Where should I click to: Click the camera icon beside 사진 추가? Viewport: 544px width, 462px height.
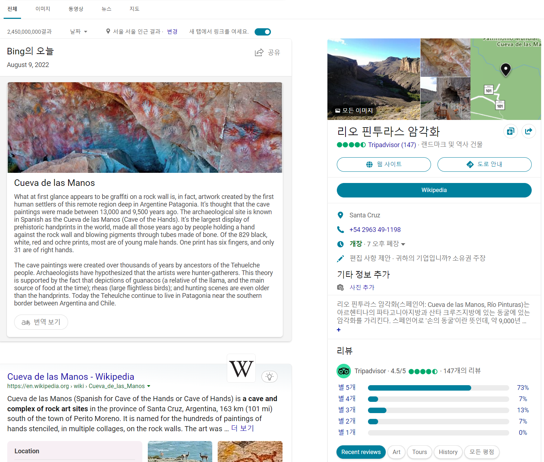point(340,287)
